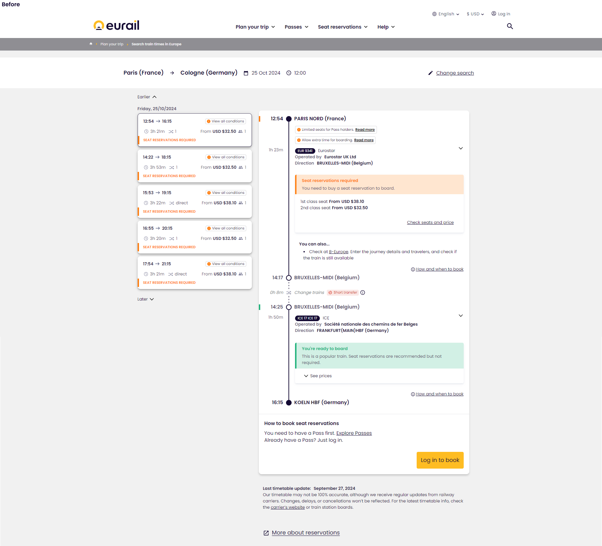Expand the Eurostar segment details chevron
Screen dimensions: 602x546
(x=461, y=148)
